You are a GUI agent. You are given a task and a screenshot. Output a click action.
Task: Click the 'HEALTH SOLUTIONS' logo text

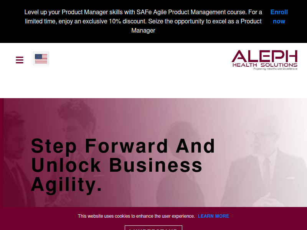(265, 65)
